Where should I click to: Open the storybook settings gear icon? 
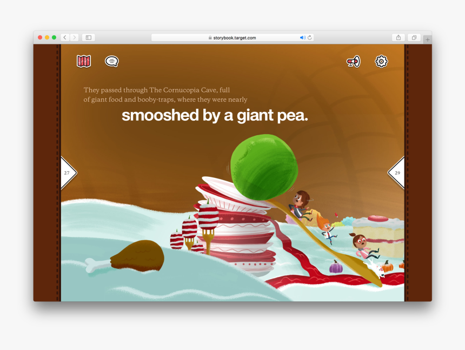(382, 61)
